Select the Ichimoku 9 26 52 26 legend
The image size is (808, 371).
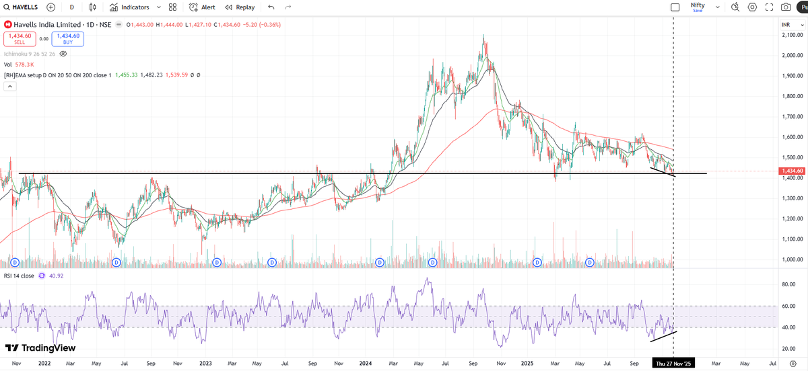(30, 53)
